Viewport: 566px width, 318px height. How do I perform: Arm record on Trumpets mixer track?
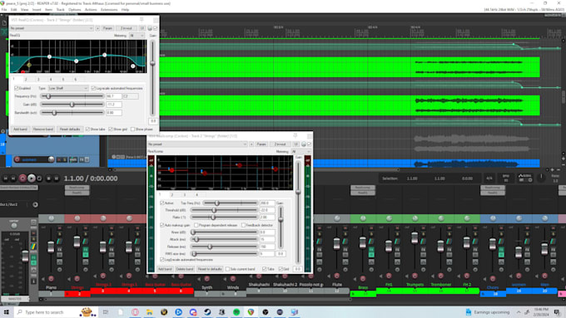(x=415, y=276)
